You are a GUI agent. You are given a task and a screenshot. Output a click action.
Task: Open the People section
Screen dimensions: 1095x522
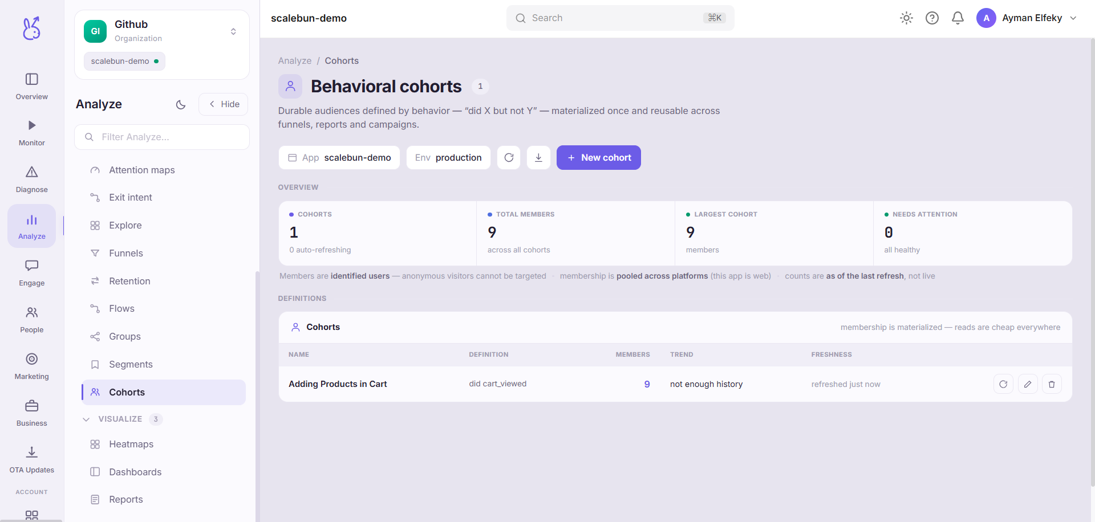point(32,320)
